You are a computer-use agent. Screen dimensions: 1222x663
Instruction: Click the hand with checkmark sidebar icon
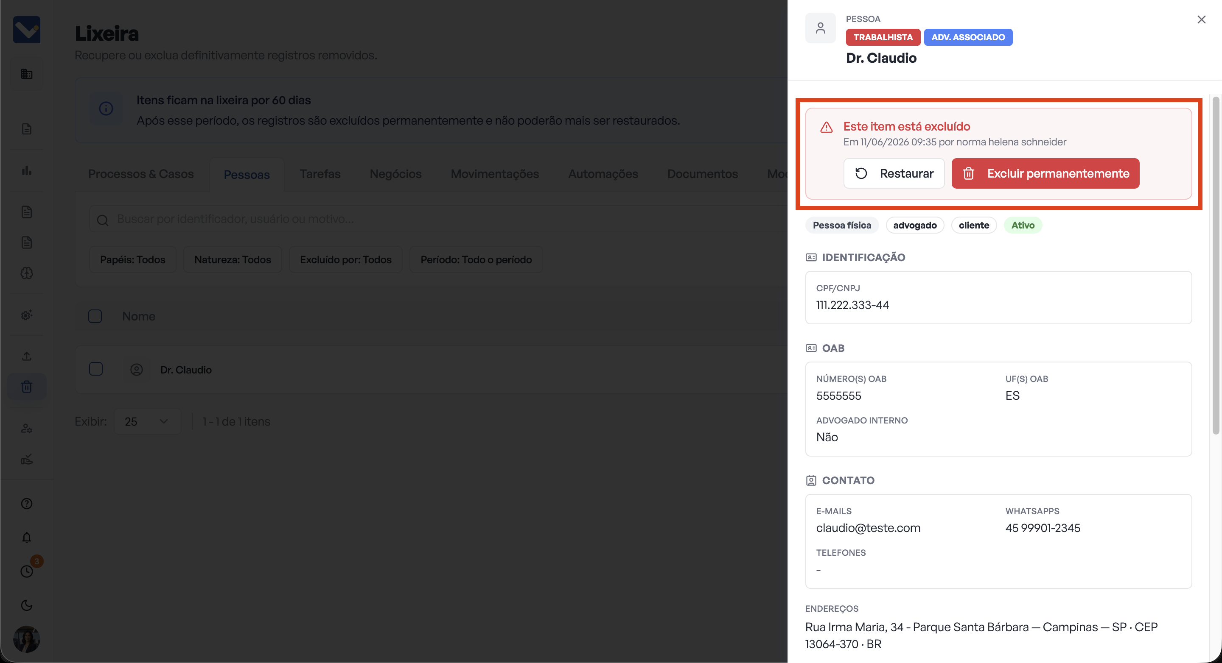[27, 459]
